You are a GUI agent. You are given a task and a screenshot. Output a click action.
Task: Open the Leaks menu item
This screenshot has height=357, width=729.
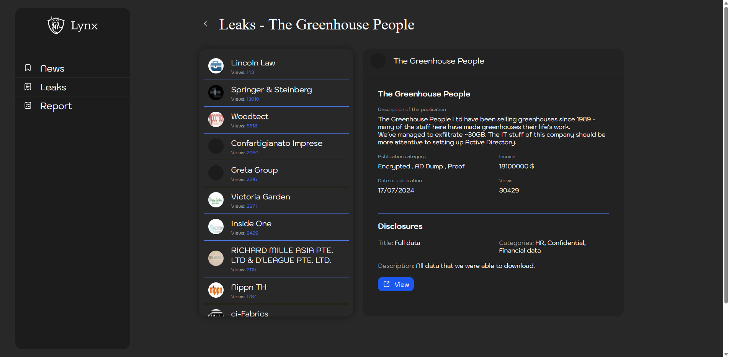tap(53, 87)
